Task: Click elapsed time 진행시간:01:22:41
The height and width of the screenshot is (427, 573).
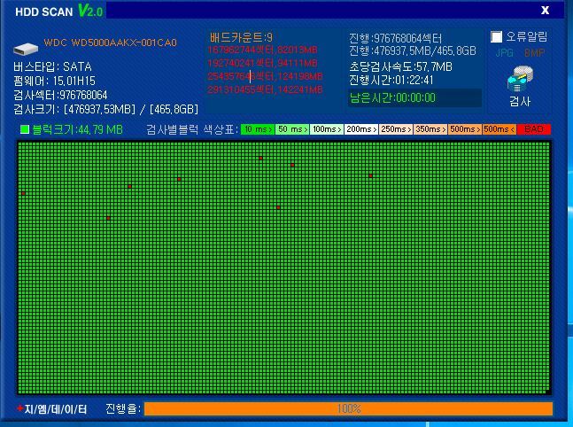Action: click(x=391, y=80)
